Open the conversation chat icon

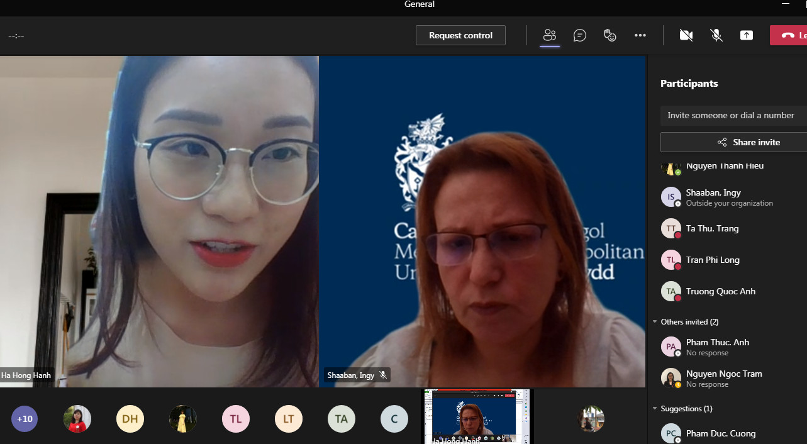pyautogui.click(x=580, y=35)
